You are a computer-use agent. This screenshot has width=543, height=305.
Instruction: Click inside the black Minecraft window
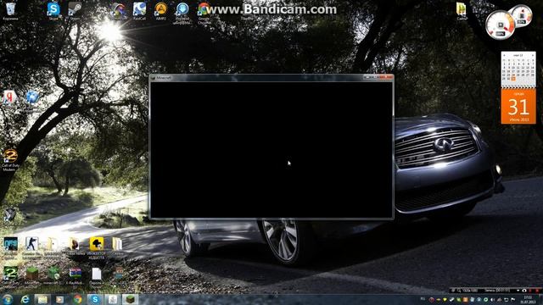coord(271,149)
